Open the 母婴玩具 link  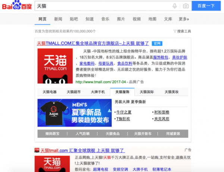coord(106,63)
